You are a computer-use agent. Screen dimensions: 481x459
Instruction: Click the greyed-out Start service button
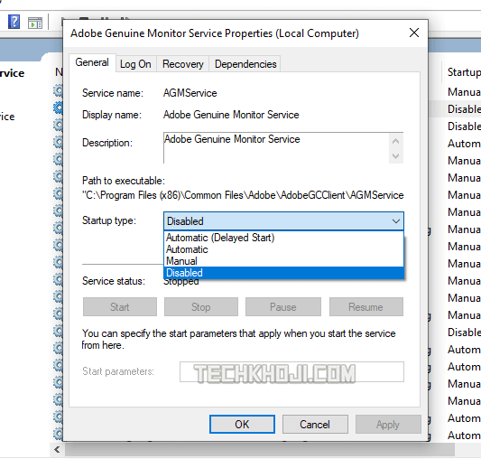coord(120,306)
